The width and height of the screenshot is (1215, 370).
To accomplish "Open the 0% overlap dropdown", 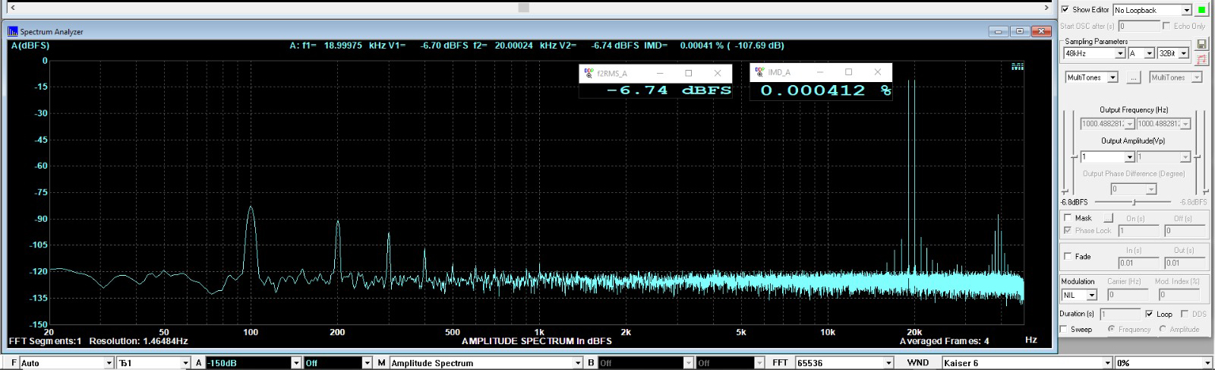I will (1207, 363).
